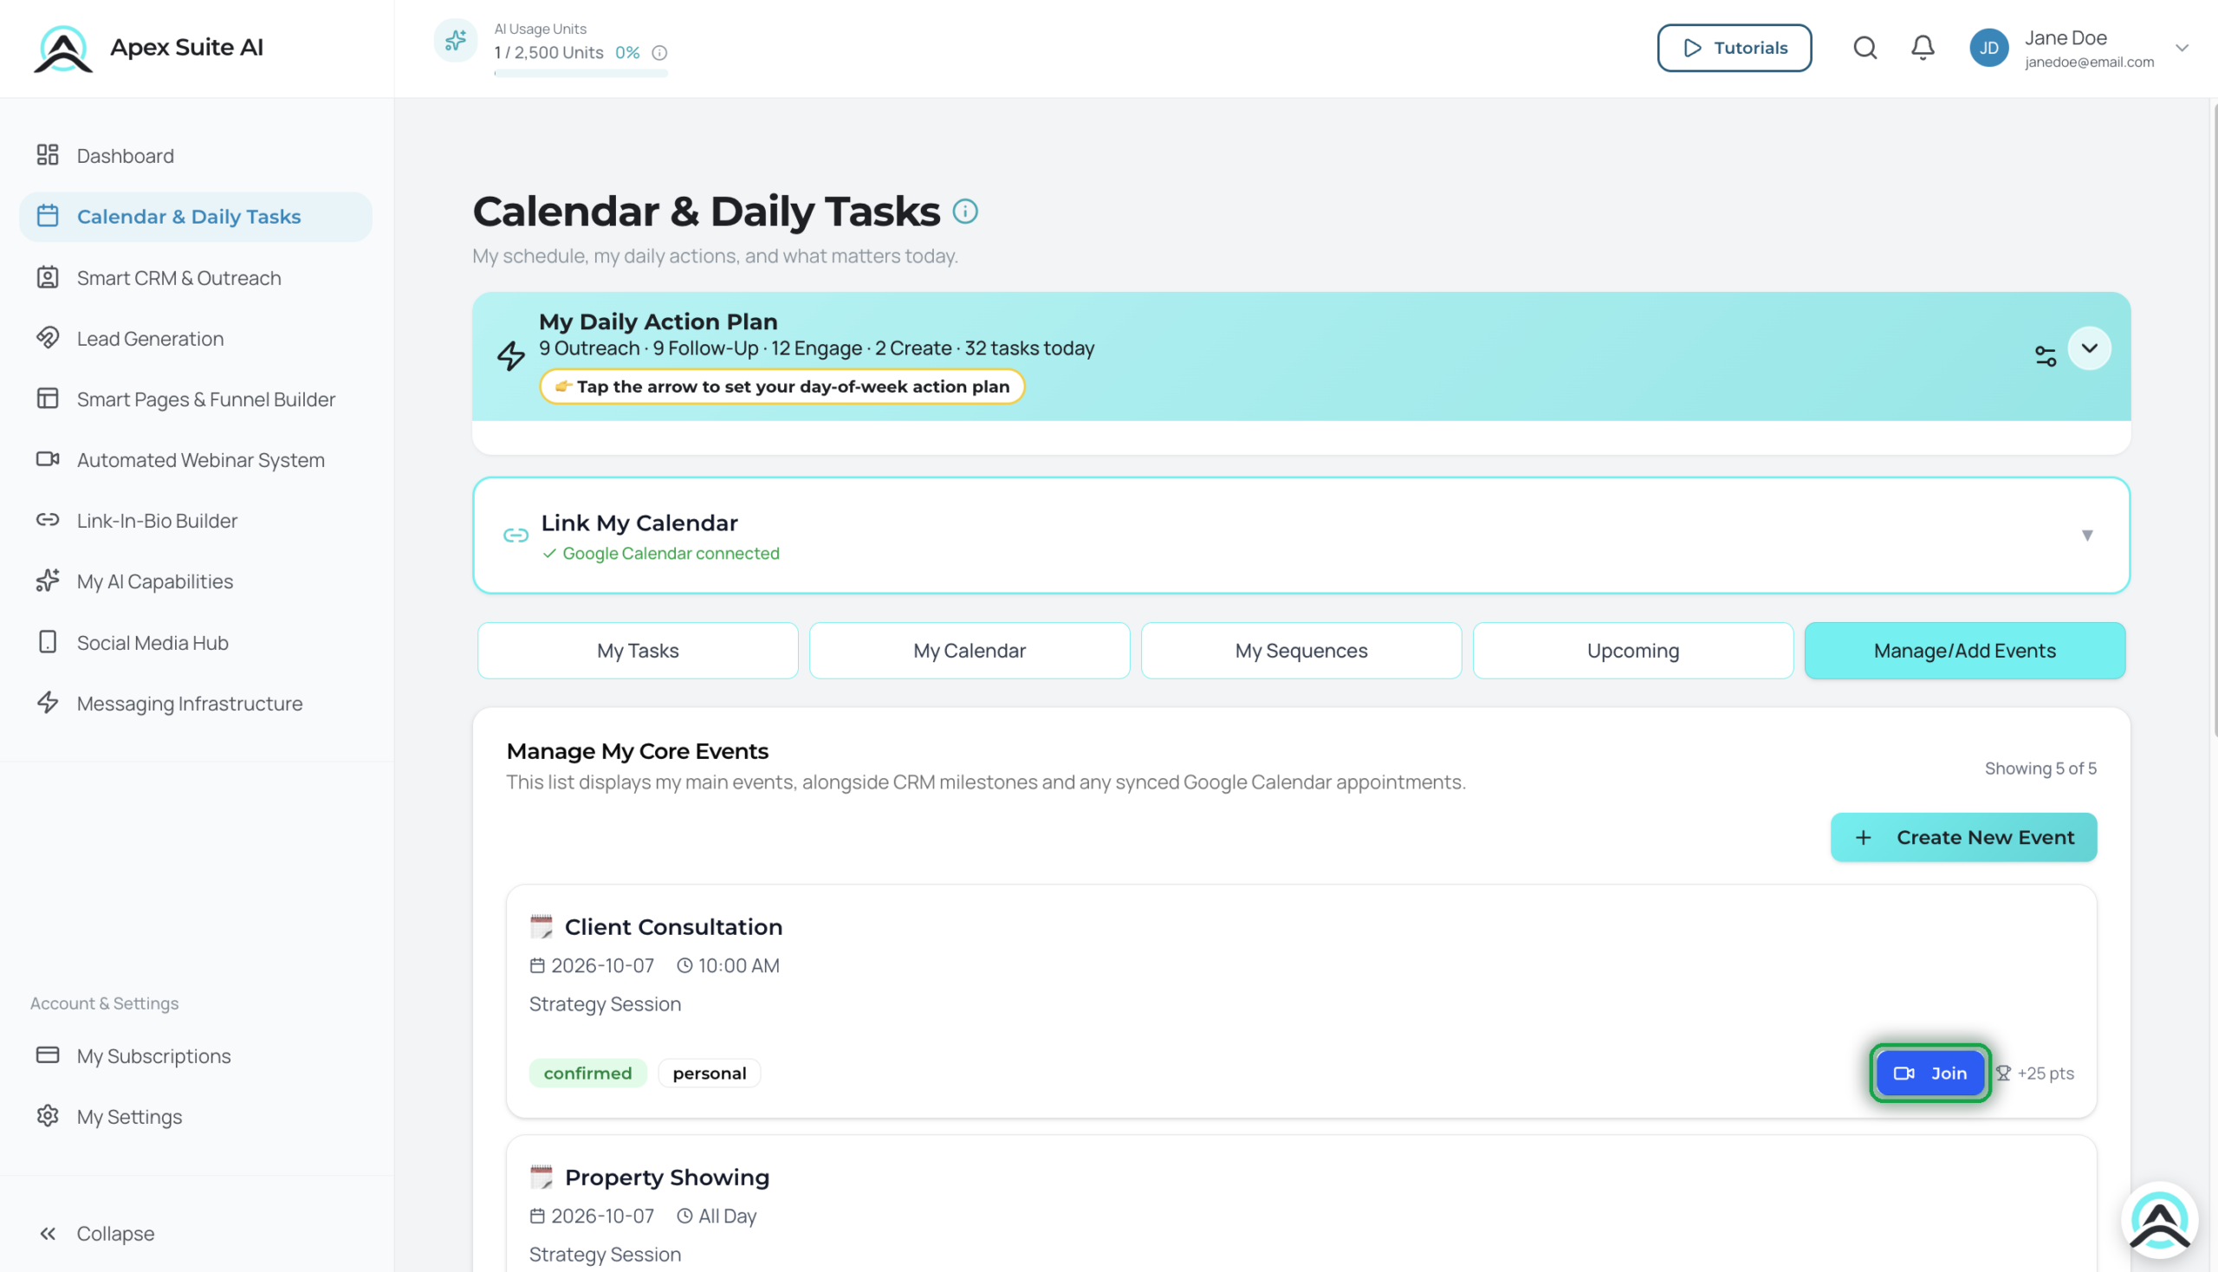Join the Client Consultation meeting

coord(1929,1073)
